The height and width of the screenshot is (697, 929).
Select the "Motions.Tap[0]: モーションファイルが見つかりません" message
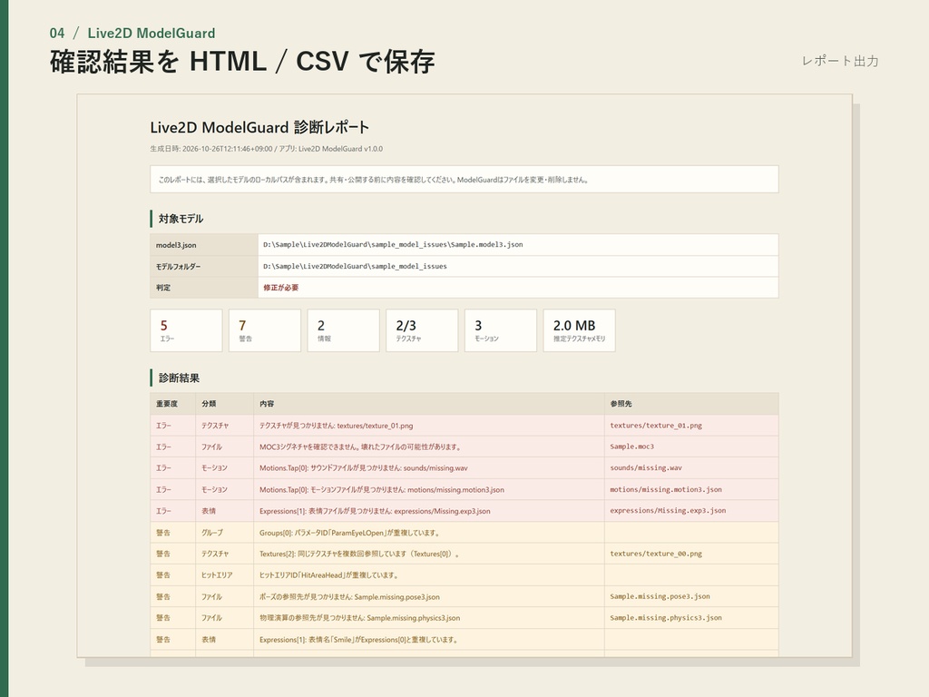[x=382, y=489]
